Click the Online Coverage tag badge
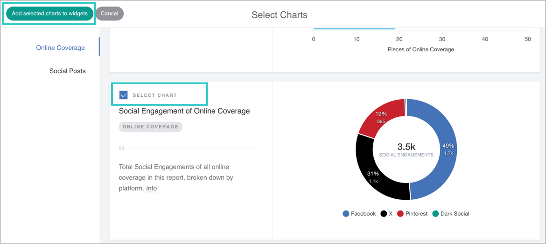The image size is (546, 244). [150, 127]
